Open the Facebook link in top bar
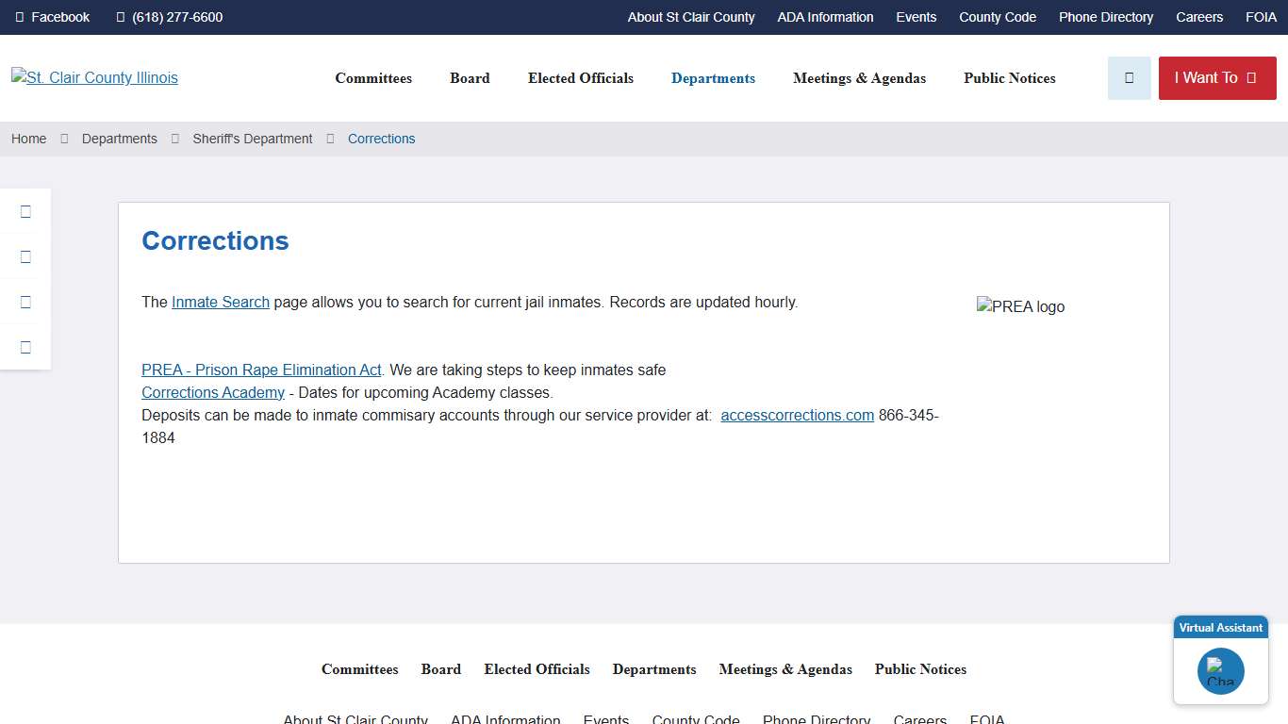 [x=53, y=17]
